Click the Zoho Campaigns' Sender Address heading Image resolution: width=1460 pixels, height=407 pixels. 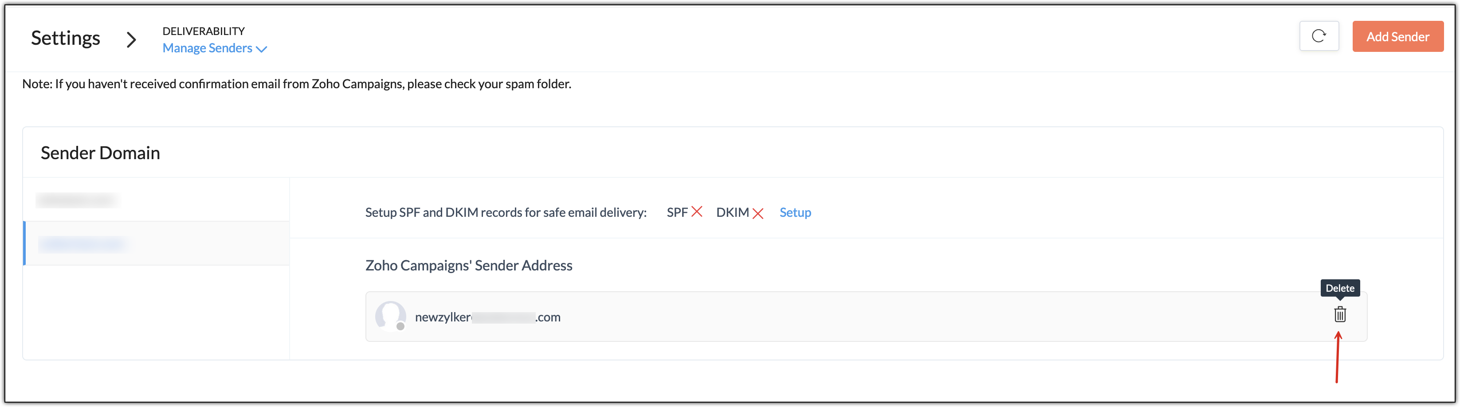click(x=469, y=266)
